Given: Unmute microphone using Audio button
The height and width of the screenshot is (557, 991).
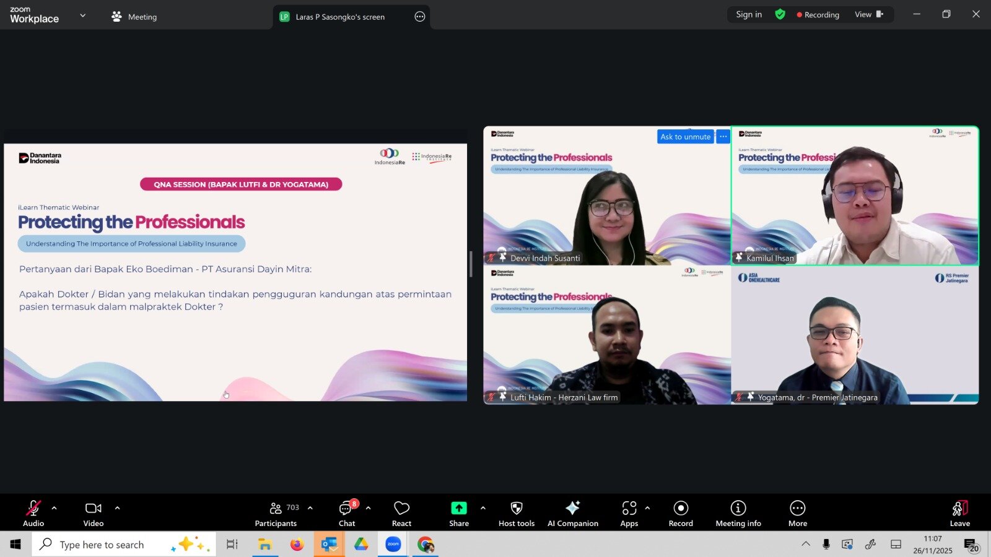Looking at the screenshot, I should click(33, 514).
